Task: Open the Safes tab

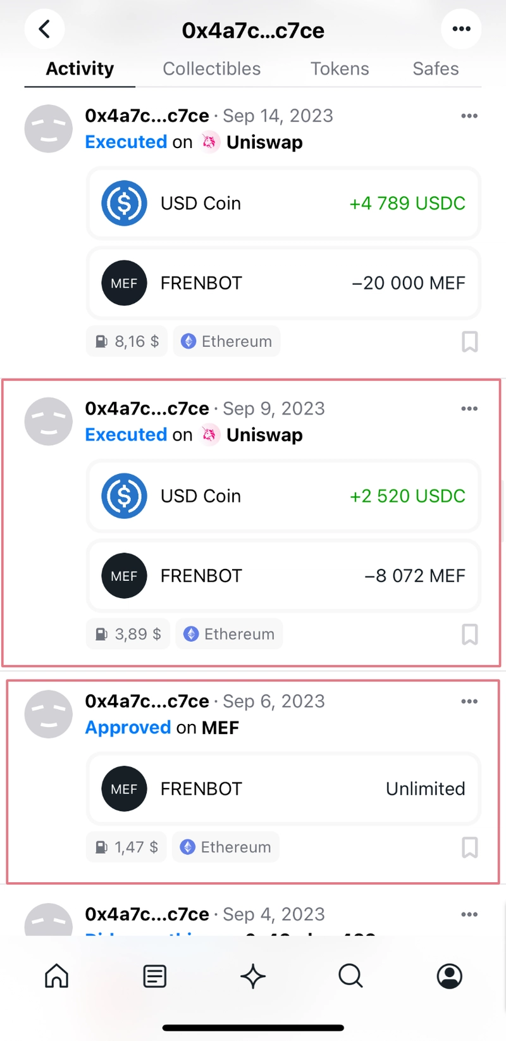Action: click(x=436, y=68)
